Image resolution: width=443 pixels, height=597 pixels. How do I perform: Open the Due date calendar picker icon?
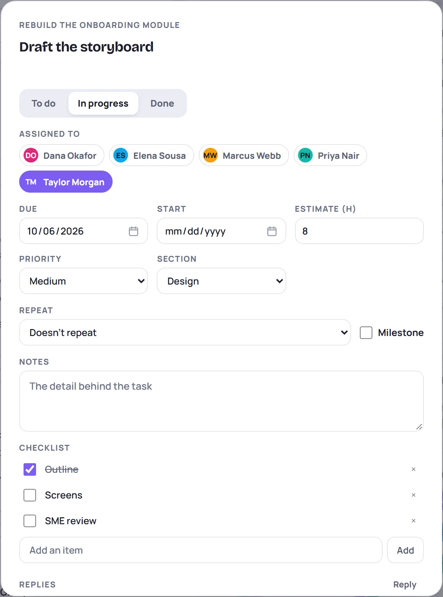[134, 231]
